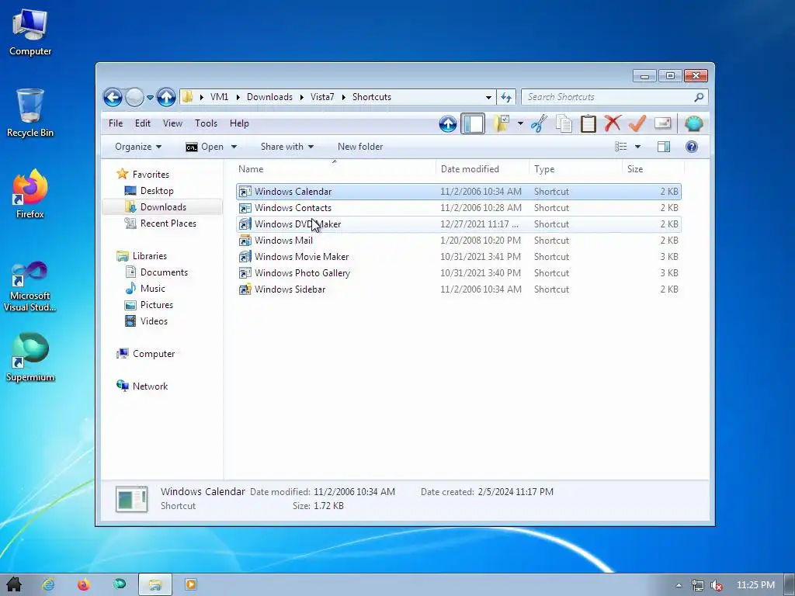Sort by the Date modified column header
This screenshot has height=596, width=795.
coord(481,168)
